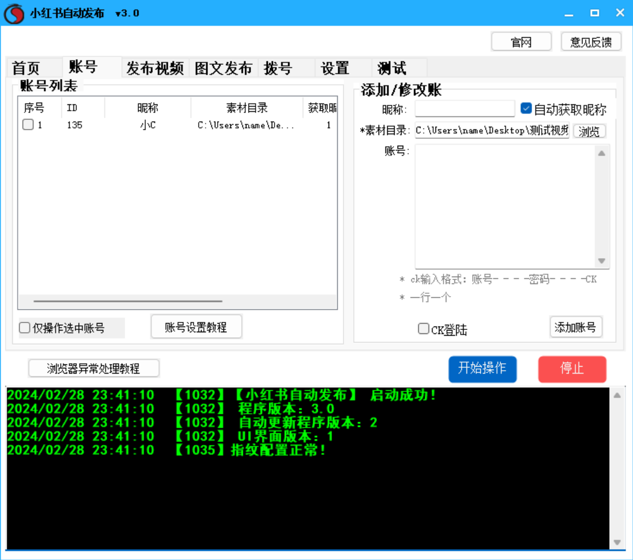The width and height of the screenshot is (633, 560).
Task: Open 意见反馈 feedback button
Action: point(591,42)
